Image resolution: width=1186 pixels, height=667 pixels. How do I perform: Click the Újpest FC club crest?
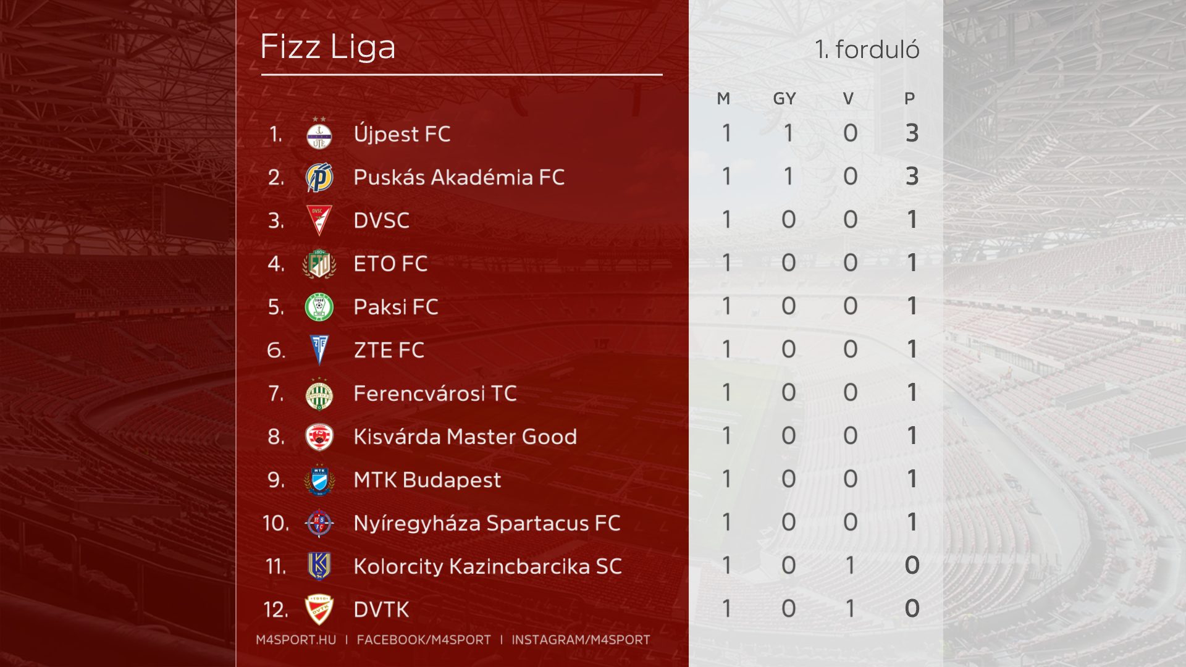[x=319, y=135]
